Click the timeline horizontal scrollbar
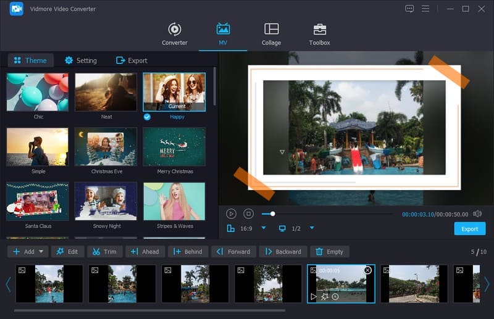 click(x=149, y=310)
